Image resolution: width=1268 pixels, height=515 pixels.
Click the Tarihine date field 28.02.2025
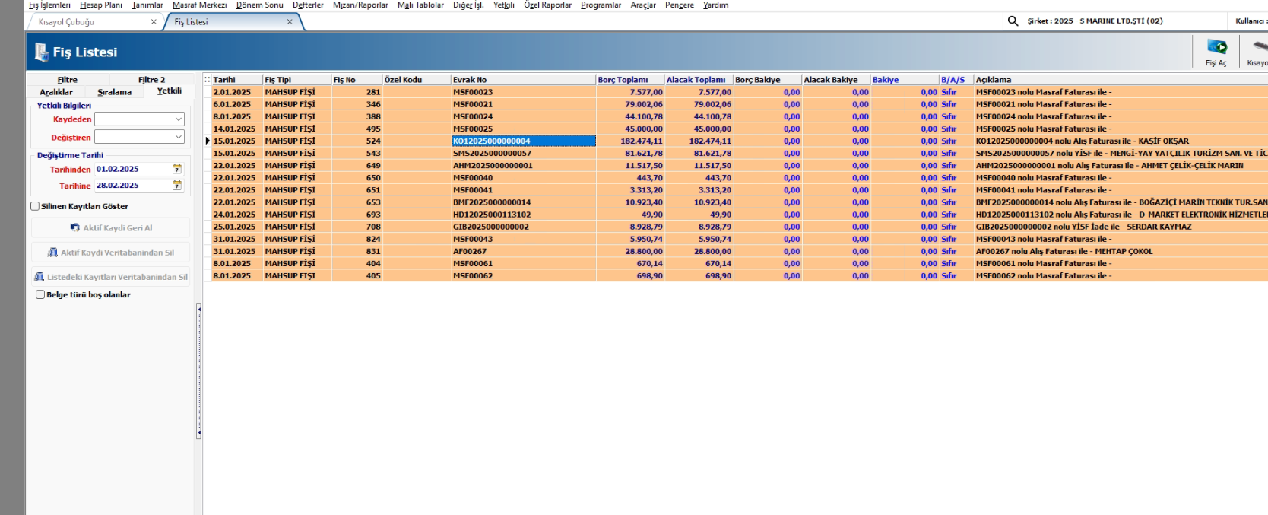tap(132, 185)
